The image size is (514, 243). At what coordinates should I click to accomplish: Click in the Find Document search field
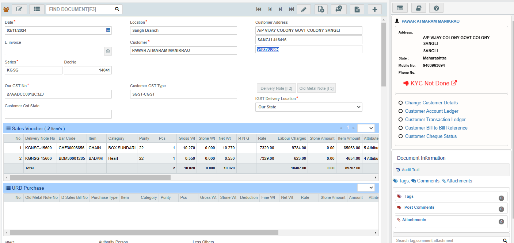(x=80, y=9)
